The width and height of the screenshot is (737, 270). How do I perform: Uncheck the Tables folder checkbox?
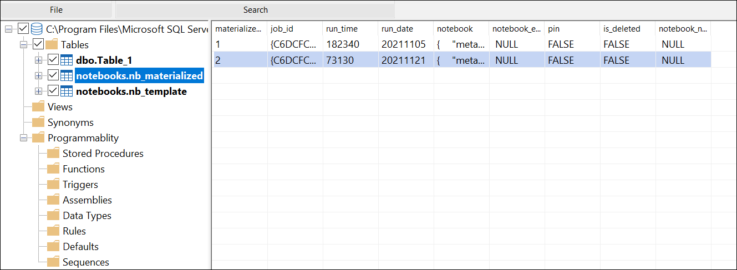pos(38,44)
